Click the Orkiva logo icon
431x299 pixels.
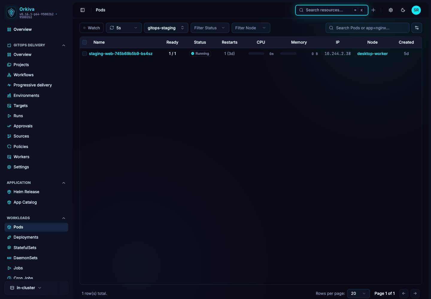(11, 13)
